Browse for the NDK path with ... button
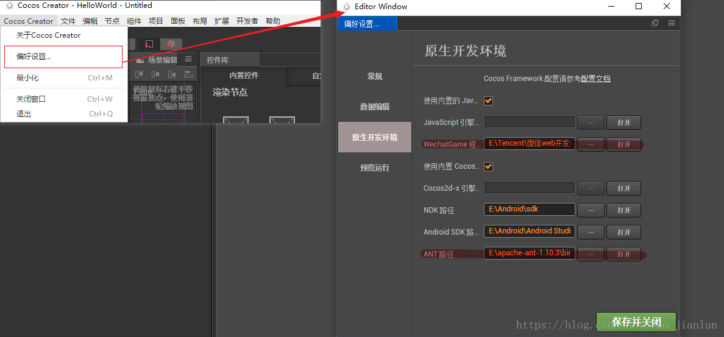 click(591, 210)
